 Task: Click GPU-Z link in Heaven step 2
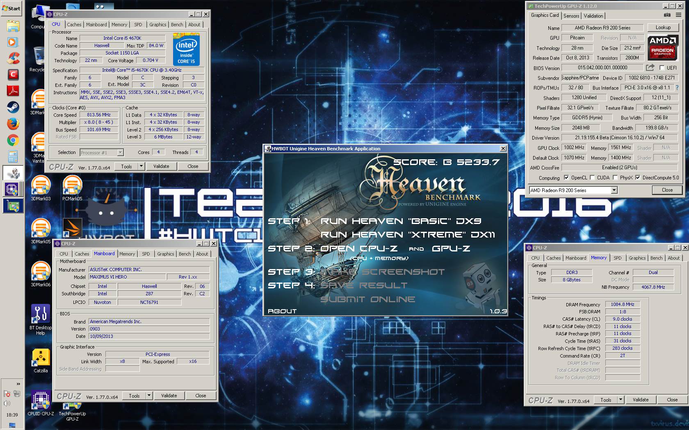[x=451, y=249]
